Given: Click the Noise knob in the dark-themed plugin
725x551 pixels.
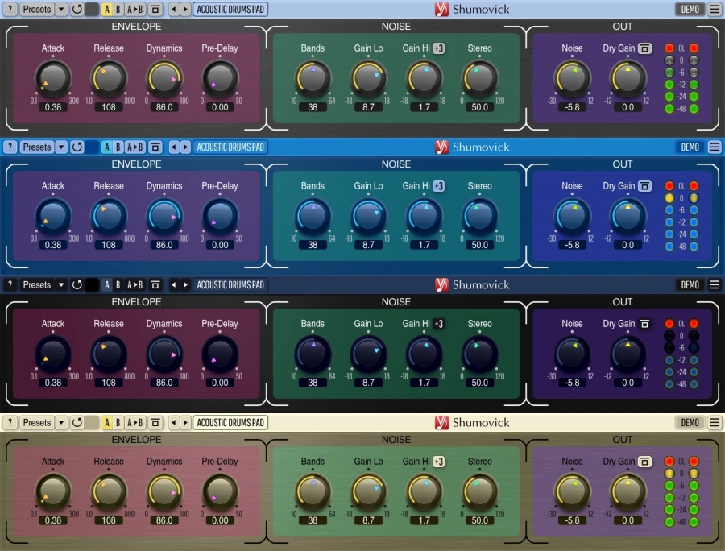Looking at the screenshot, I should click(572, 354).
